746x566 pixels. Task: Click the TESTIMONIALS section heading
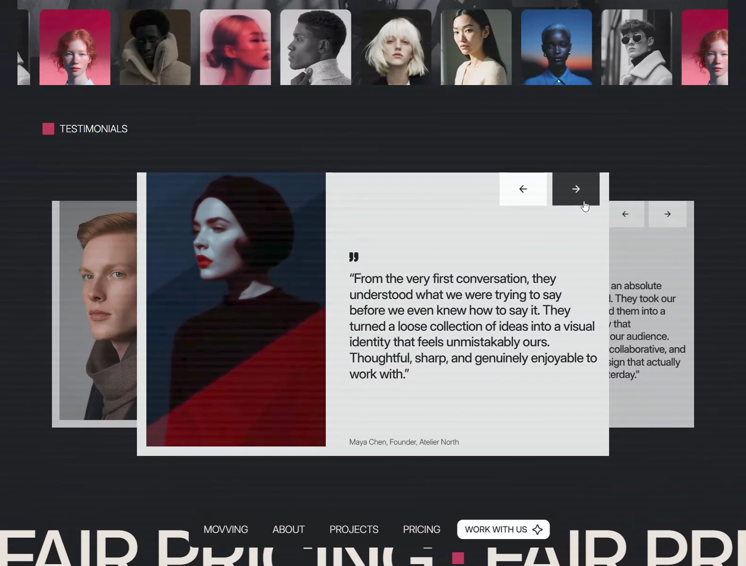93,129
